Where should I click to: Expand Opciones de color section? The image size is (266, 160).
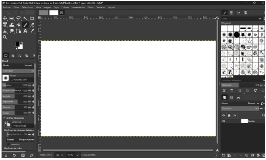point(13,148)
